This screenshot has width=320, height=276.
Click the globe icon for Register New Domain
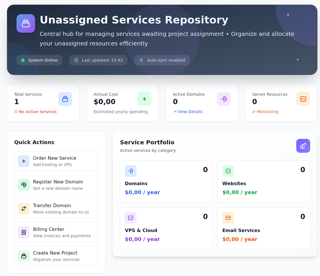(x=24, y=185)
